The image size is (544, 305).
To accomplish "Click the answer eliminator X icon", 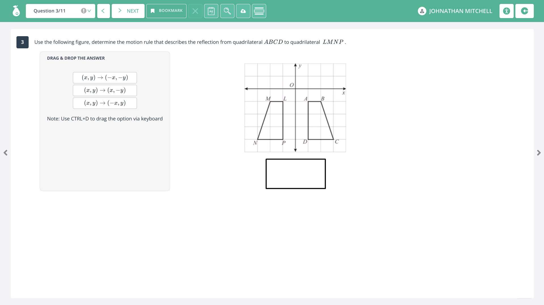I will coord(195,11).
